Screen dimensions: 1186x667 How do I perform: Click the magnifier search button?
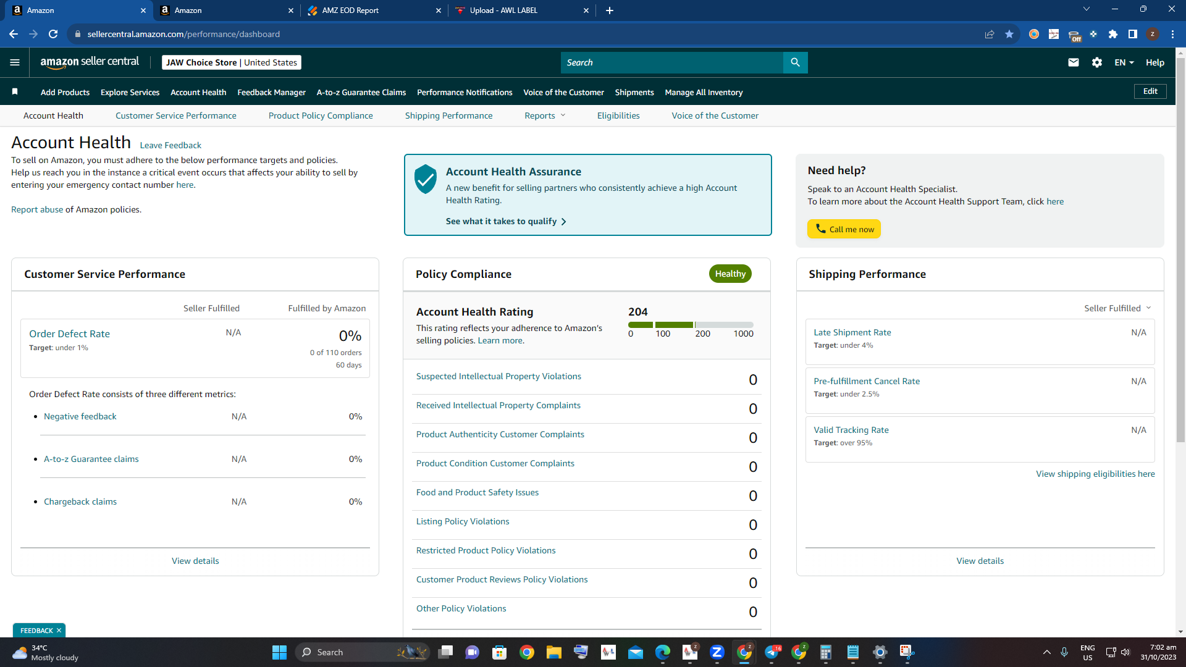795,62
